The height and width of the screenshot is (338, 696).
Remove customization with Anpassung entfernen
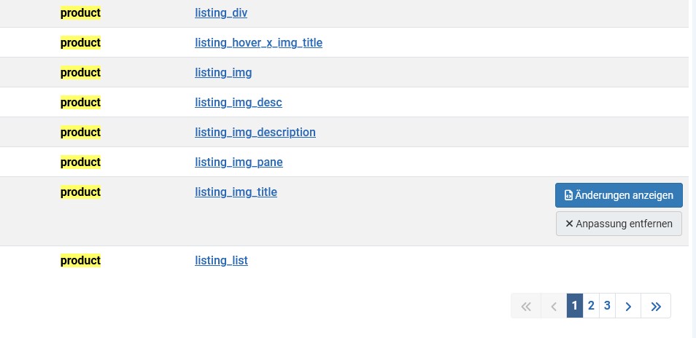coord(619,224)
